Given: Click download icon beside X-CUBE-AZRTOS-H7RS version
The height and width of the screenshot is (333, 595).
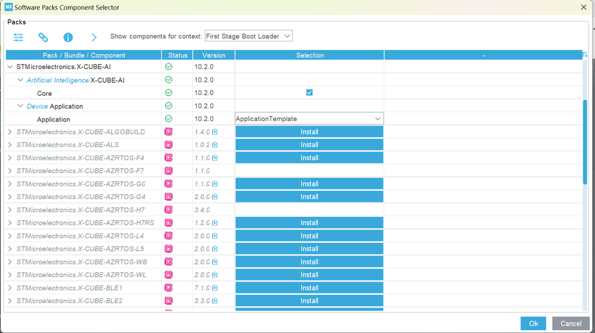Looking at the screenshot, I should [x=215, y=223].
